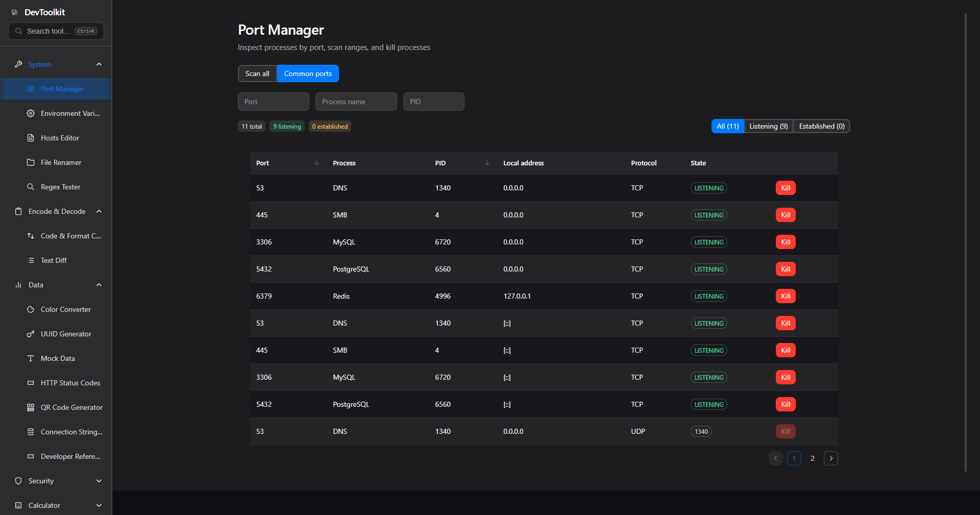Show All (11) connections filter
Viewport: 980px width, 515px height.
(728, 126)
